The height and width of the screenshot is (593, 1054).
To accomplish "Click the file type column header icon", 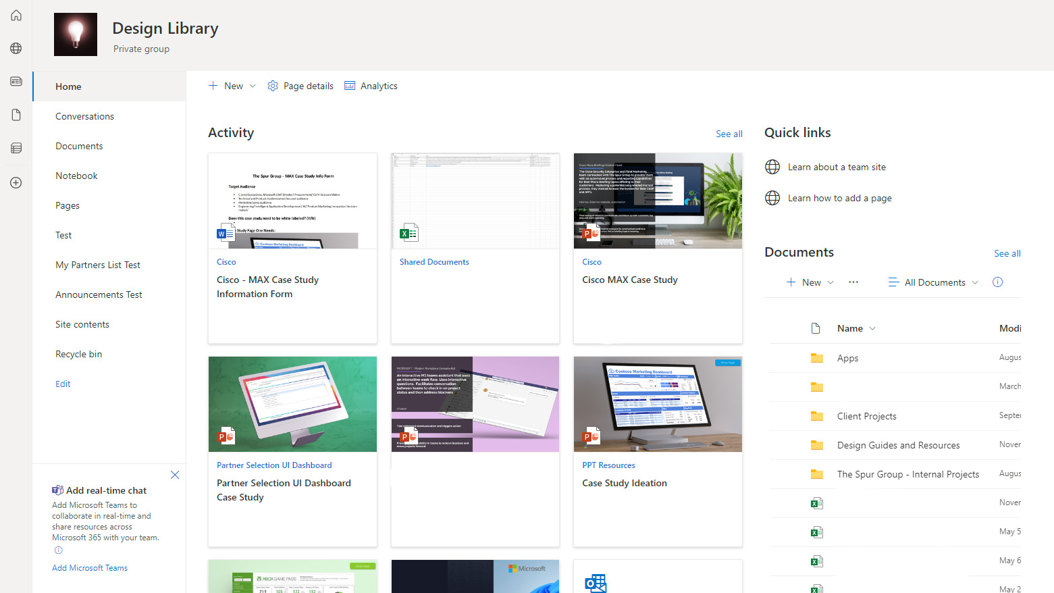I will 816,328.
